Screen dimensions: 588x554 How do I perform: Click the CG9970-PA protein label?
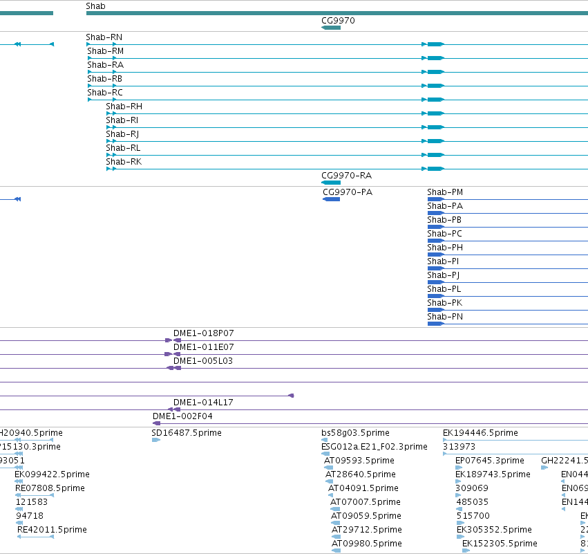(348, 192)
